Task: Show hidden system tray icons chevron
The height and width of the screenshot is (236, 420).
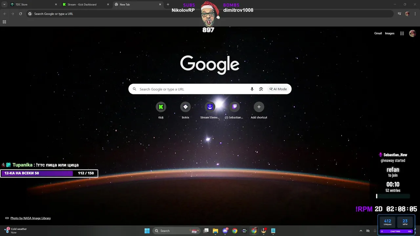Action: click(x=361, y=231)
